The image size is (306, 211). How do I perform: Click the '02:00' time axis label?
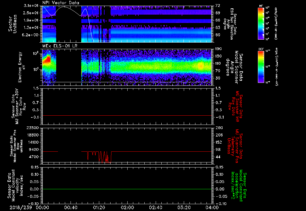click(127, 207)
